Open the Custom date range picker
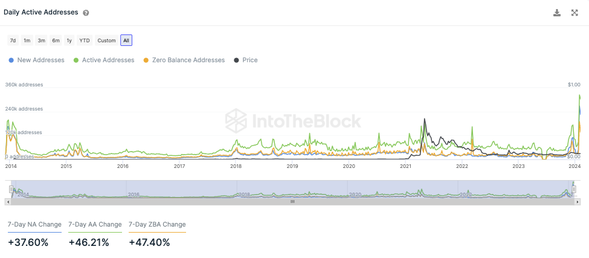The image size is (589, 258). pyautogui.click(x=106, y=40)
